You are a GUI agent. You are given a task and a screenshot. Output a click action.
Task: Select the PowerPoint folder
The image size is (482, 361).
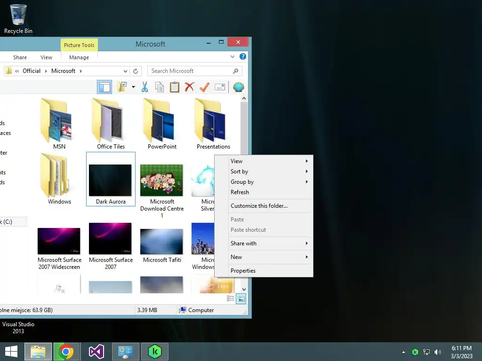(x=162, y=124)
